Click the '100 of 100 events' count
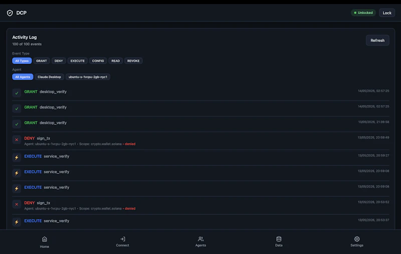 [27, 44]
